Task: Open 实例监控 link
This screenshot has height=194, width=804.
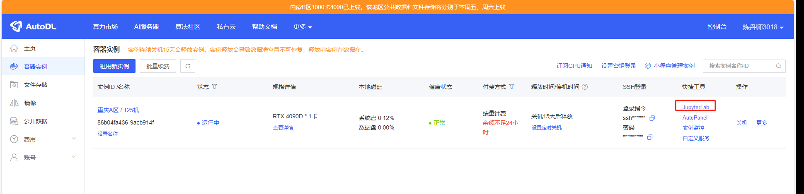Action: click(693, 128)
